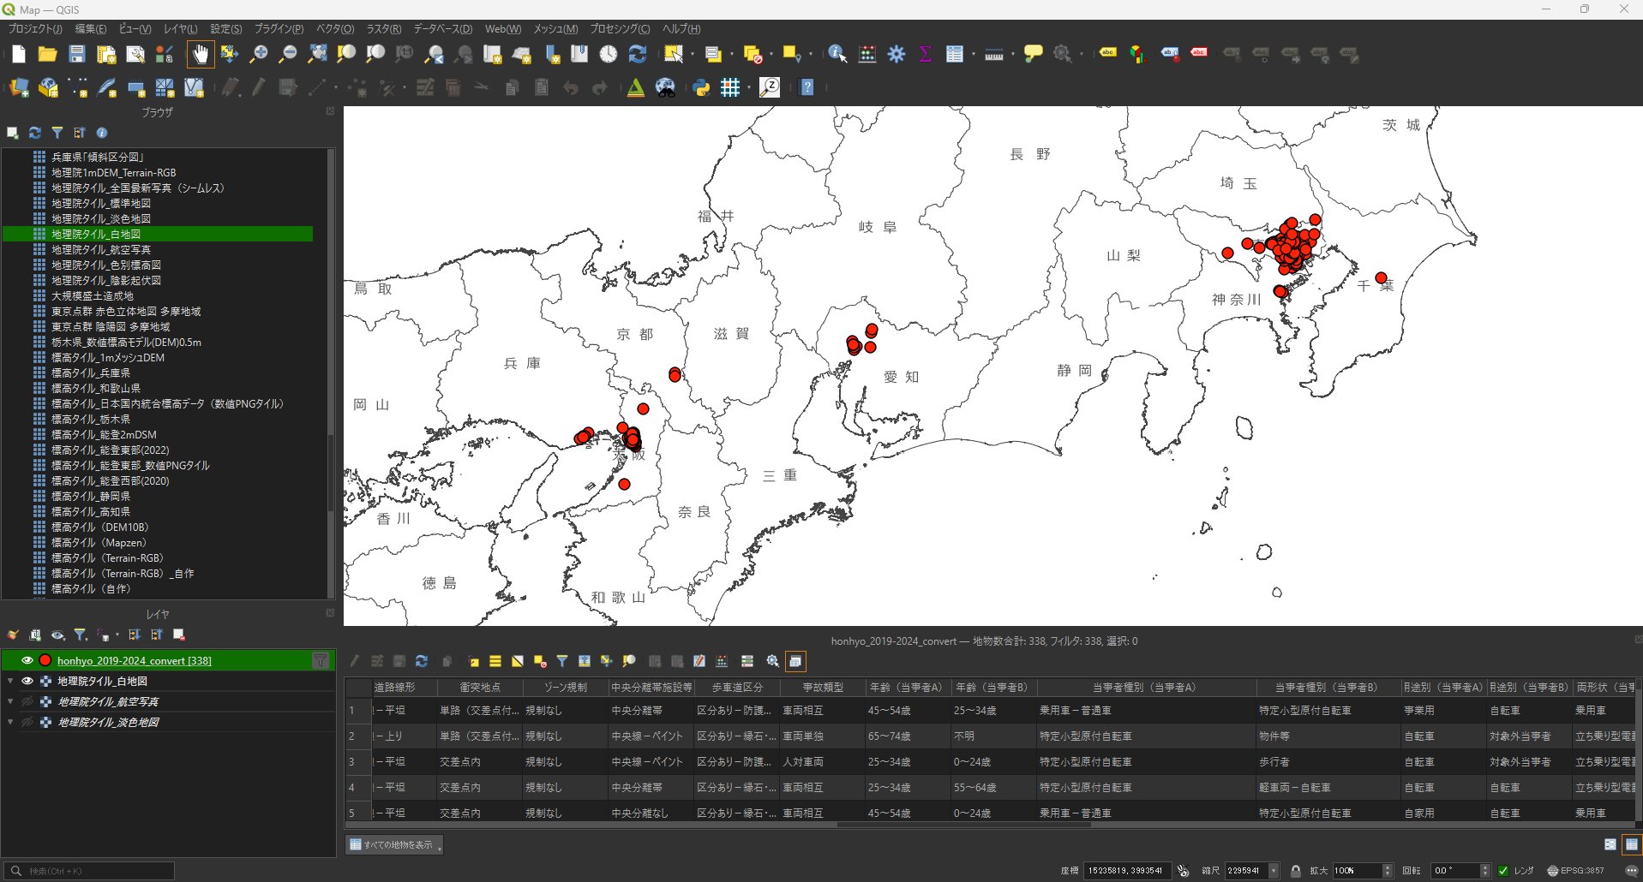Show statistical summary with the sigma icon
The width and height of the screenshot is (1643, 882).
[x=926, y=55]
